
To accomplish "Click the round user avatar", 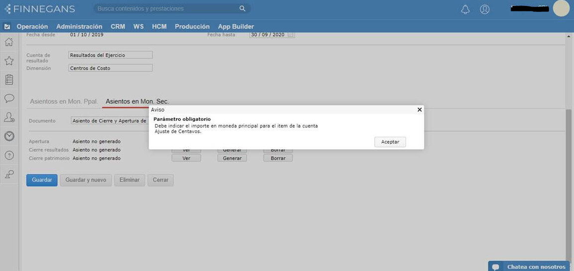I will click(561, 8).
